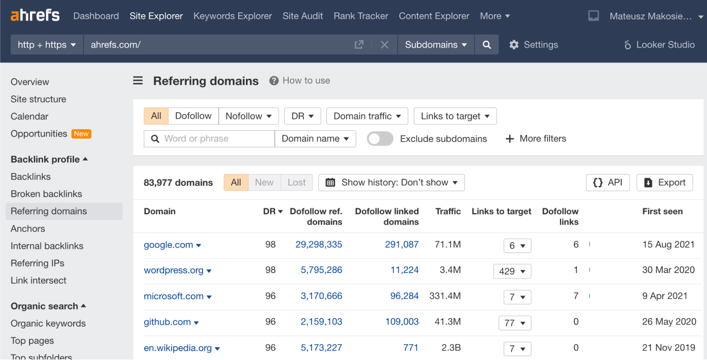The image size is (707, 360).
Task: Clear the ahrefs.com target with the X icon
Action: pos(384,45)
